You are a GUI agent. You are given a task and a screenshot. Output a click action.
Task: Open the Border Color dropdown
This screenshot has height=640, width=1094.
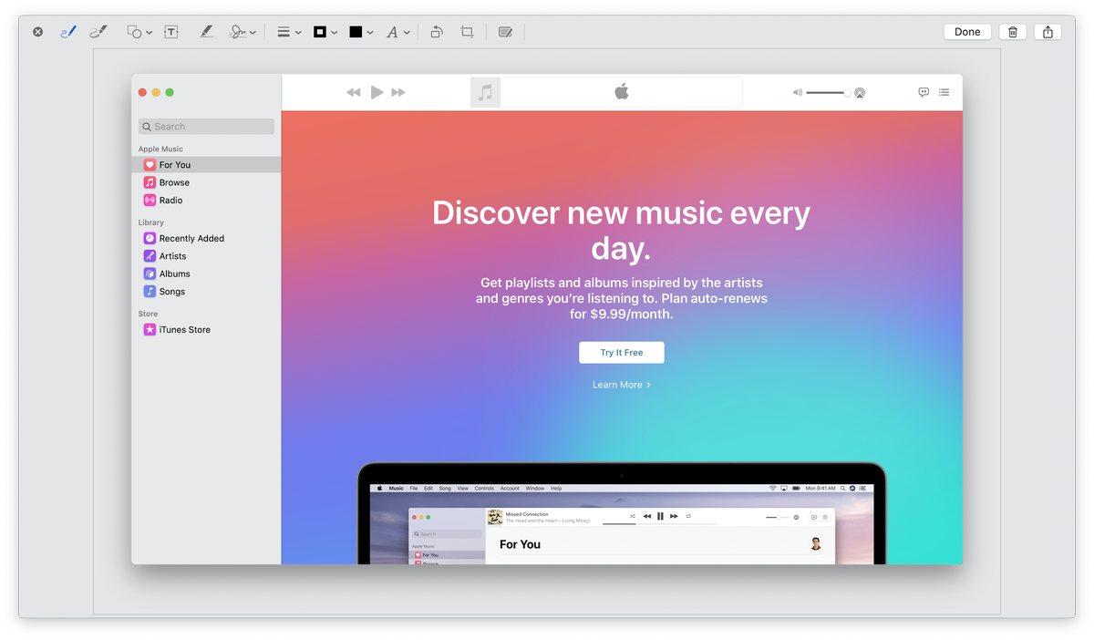tap(325, 31)
